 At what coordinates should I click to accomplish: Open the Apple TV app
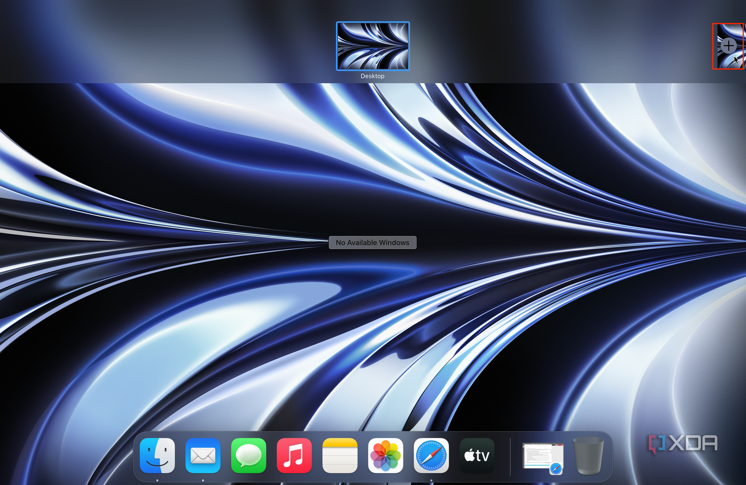pos(476,456)
